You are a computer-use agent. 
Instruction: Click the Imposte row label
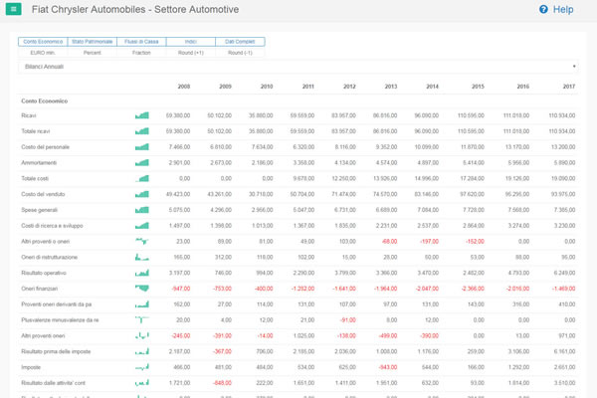point(31,367)
